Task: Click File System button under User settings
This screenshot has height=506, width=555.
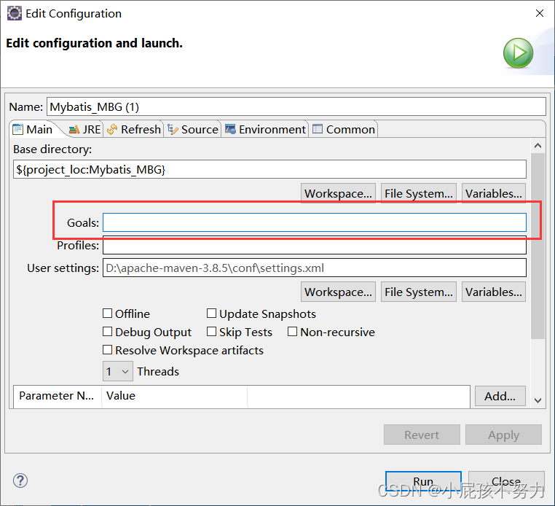Action: tap(418, 292)
